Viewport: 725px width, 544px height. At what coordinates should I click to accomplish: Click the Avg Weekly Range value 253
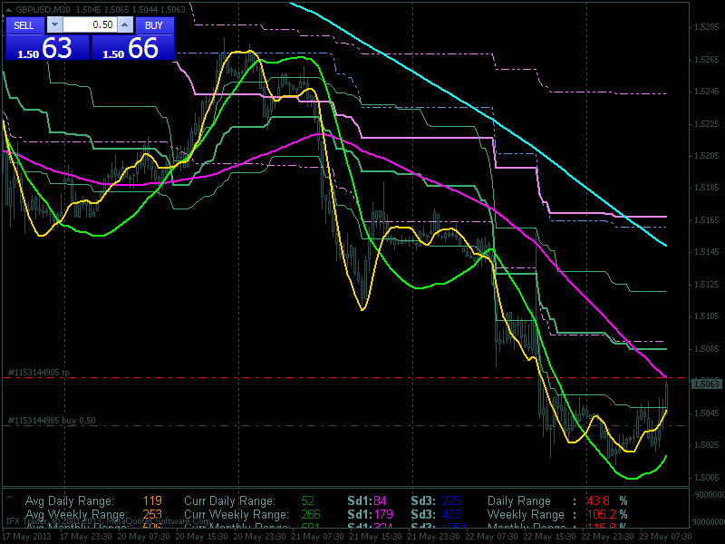click(152, 514)
